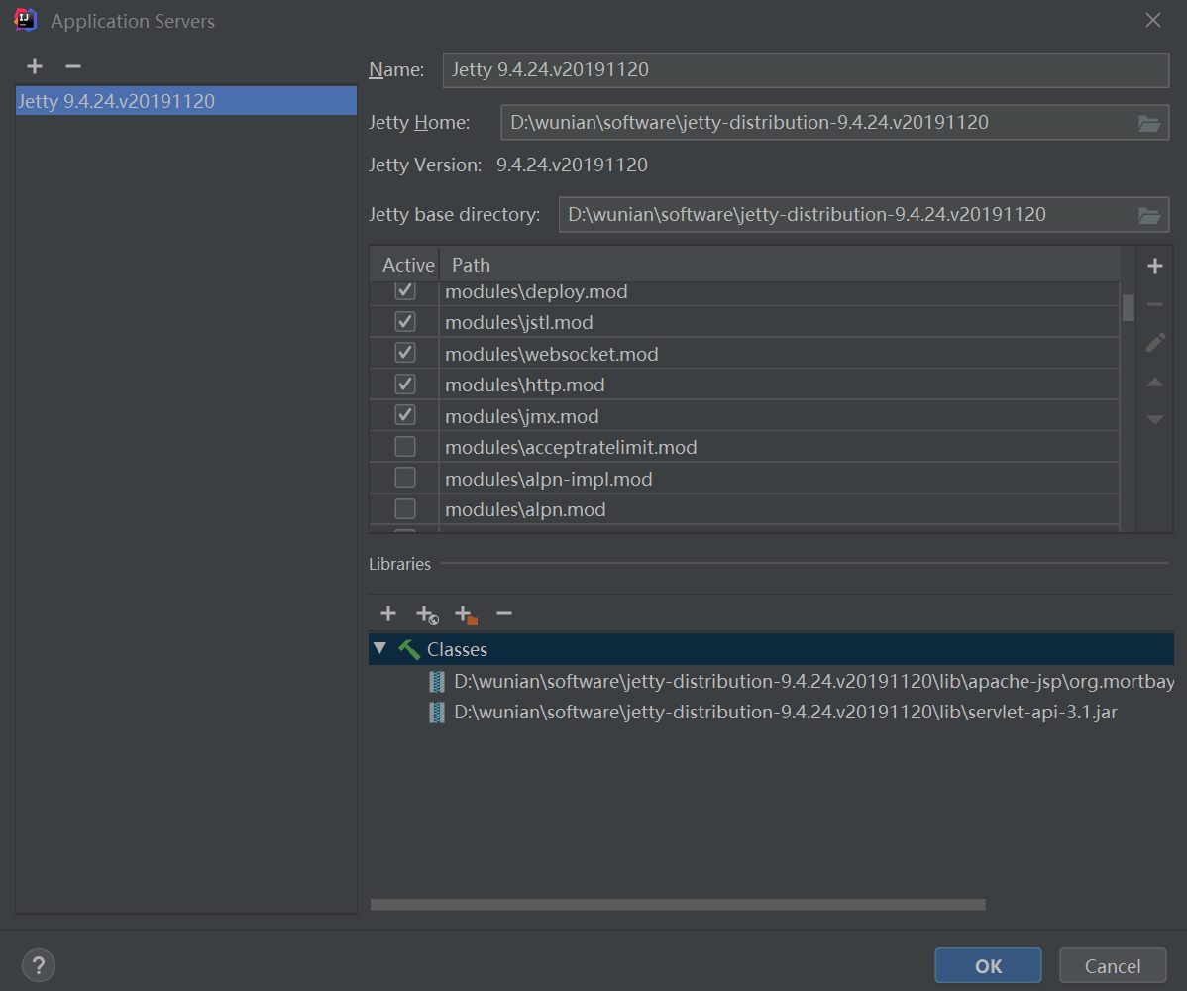1187x991 pixels.
Task: Enable modules\acceptratelimit.mod
Action: point(405,447)
